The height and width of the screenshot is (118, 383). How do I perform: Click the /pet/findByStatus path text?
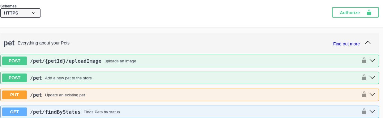(55, 112)
